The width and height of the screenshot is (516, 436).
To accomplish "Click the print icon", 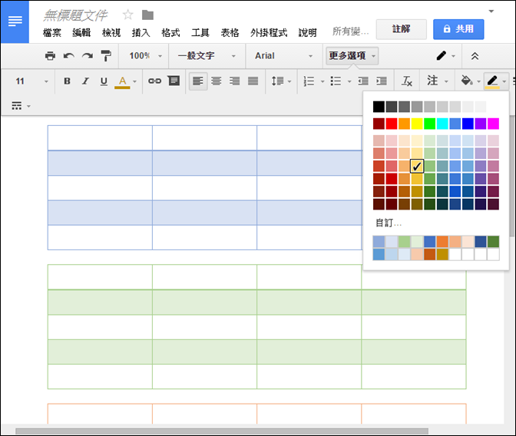I will pyautogui.click(x=50, y=56).
